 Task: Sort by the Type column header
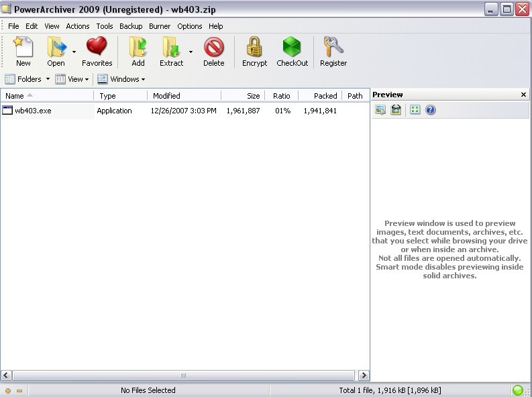(121, 96)
